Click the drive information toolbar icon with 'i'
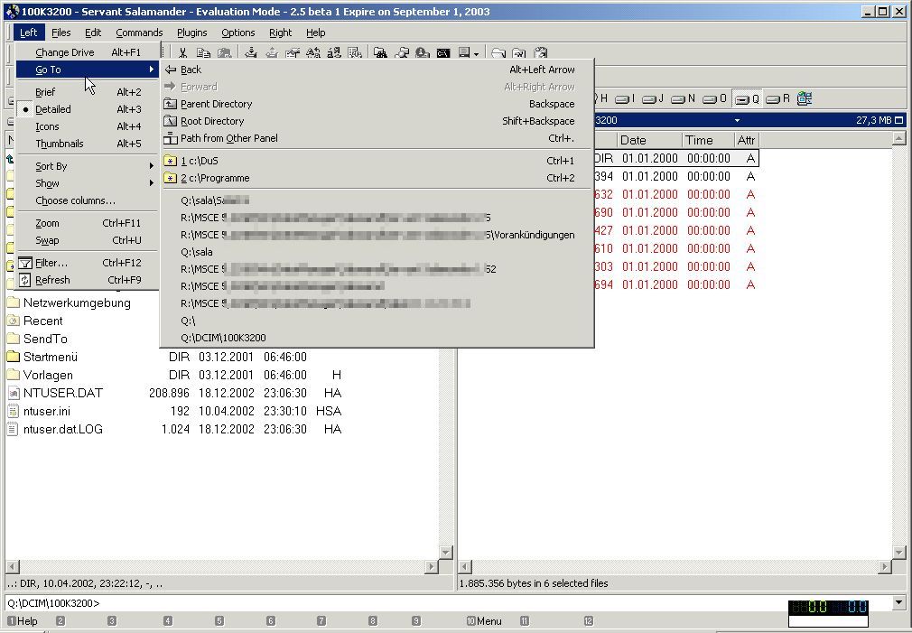 point(423,53)
